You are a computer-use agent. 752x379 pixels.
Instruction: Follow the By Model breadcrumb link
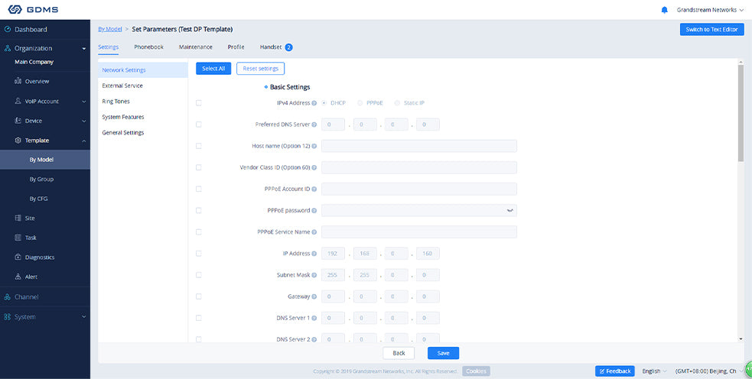click(x=110, y=29)
